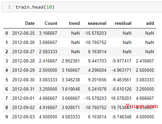The image size is (162, 124).
Task: Select date cell 2012-09-03
Action: click(x=24, y=117)
